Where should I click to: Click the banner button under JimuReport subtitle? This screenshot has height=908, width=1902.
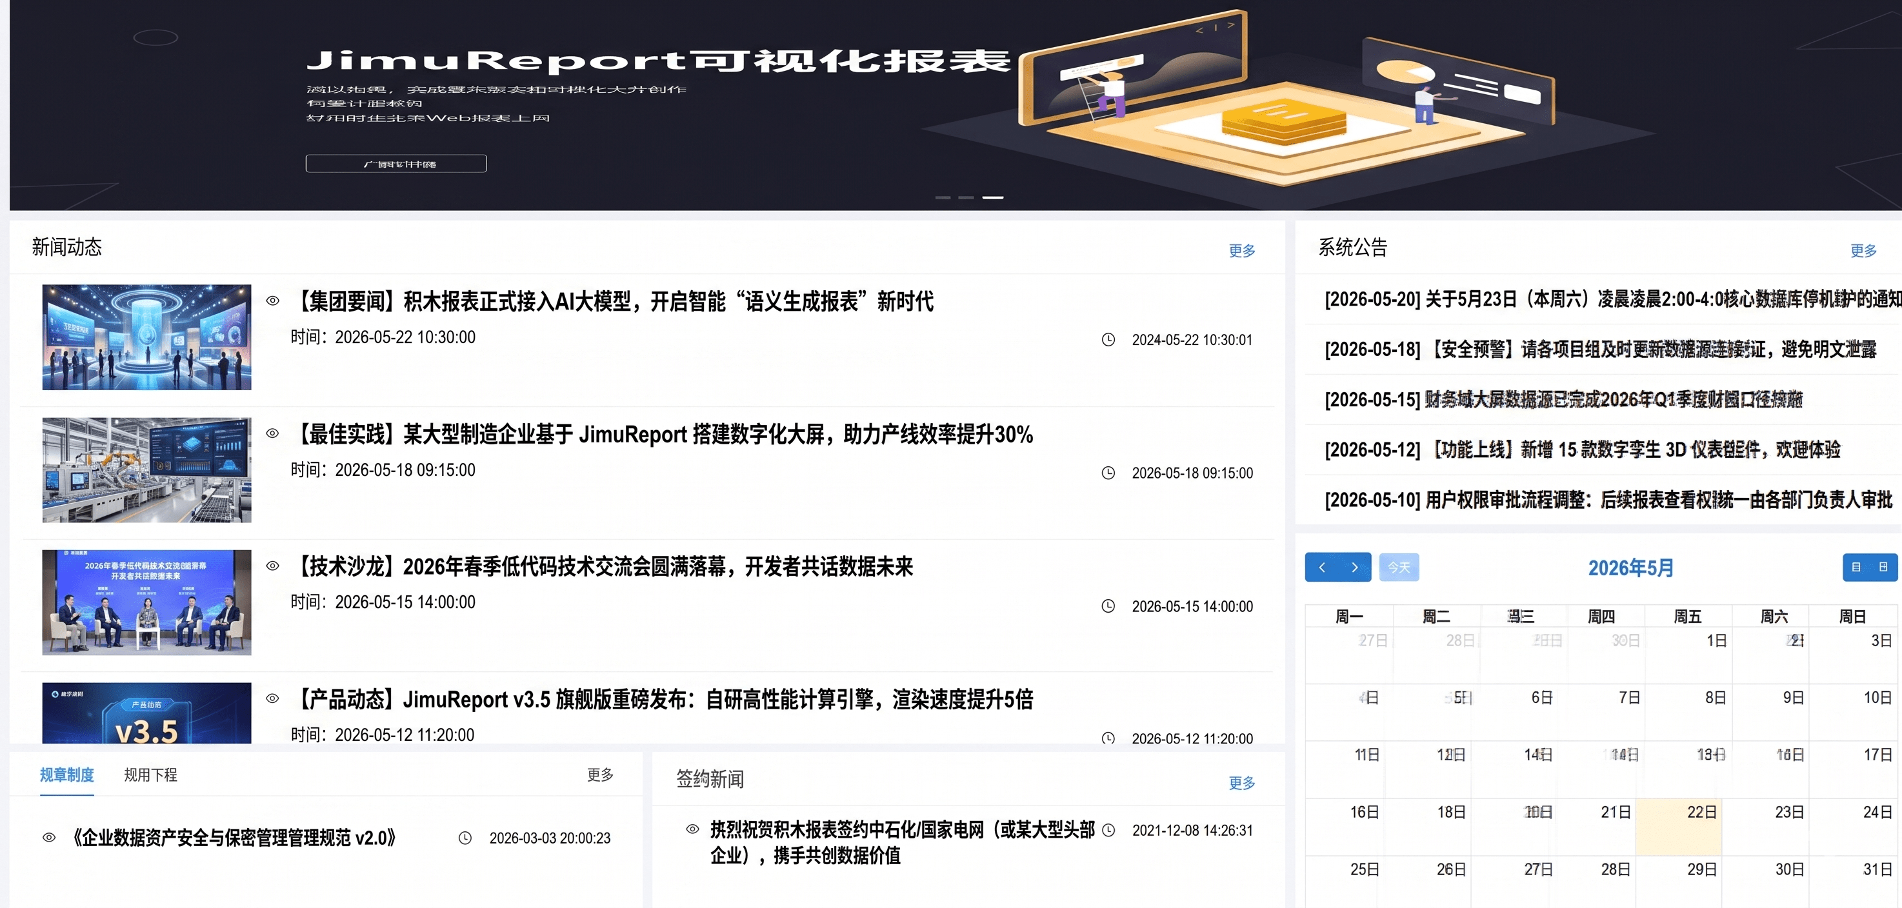pos(395,163)
